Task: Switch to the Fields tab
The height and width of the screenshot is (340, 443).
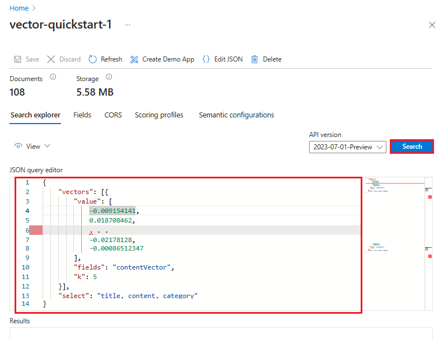Action: click(x=82, y=115)
